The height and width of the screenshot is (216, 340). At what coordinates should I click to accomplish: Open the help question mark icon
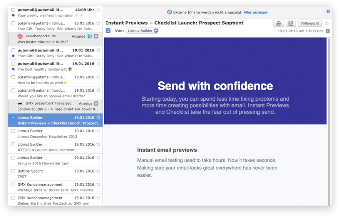point(328,11)
